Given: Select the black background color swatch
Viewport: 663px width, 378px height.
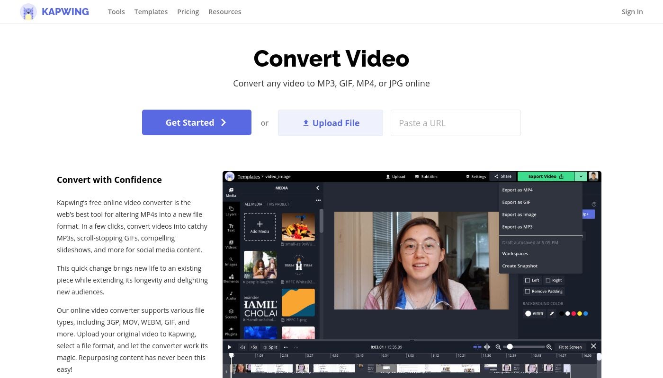Looking at the screenshot, I should 561,313.
